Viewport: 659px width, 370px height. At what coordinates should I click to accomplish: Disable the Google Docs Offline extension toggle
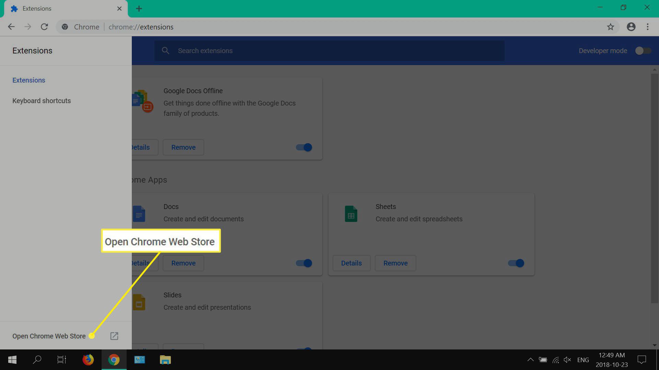click(x=304, y=147)
